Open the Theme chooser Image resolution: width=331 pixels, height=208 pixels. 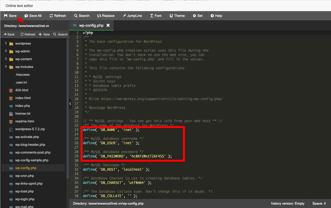(177, 16)
